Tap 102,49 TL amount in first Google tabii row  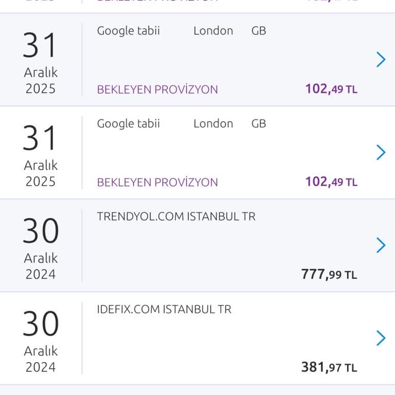331,89
